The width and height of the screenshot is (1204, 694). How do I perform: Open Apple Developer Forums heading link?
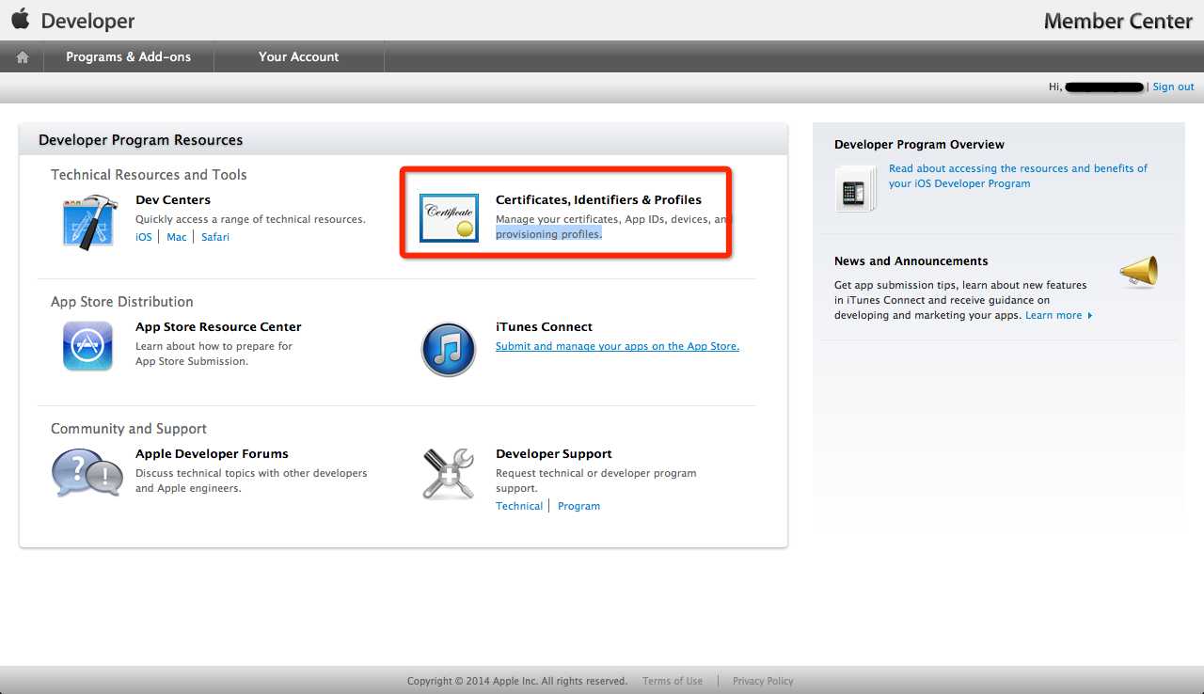coord(212,453)
